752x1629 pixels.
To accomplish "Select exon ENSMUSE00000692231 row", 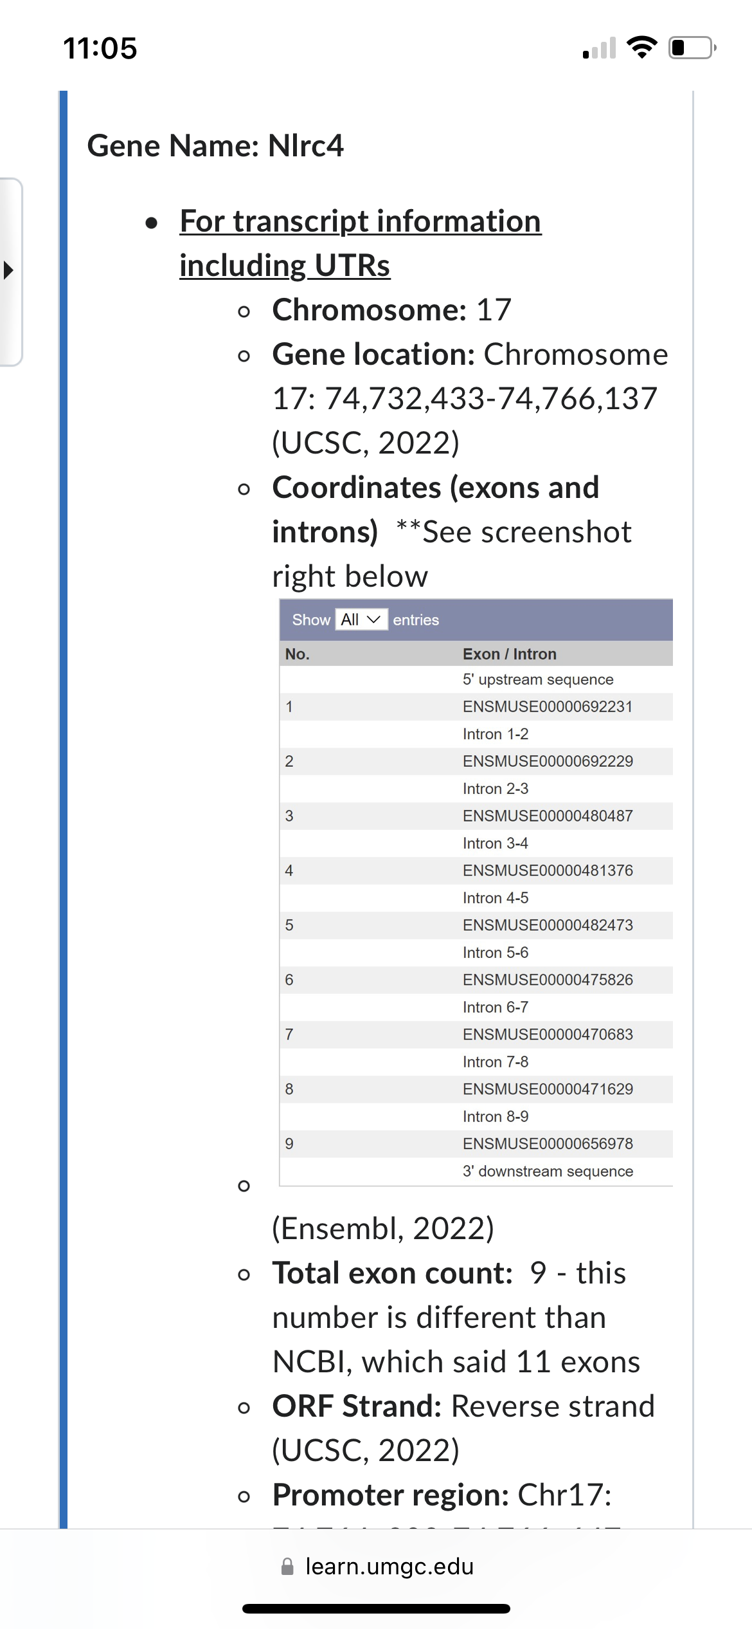I will (x=476, y=706).
